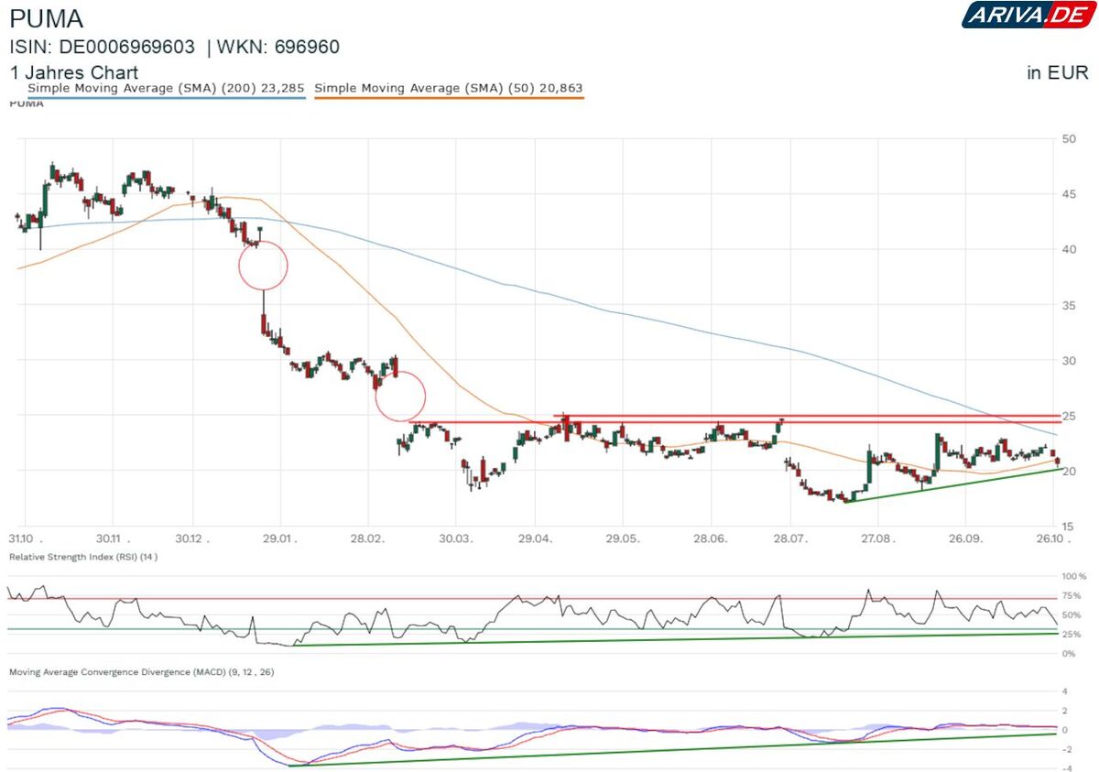Click the 15 price axis value
This screenshot has height=772, width=1099.
pyautogui.click(x=1068, y=526)
